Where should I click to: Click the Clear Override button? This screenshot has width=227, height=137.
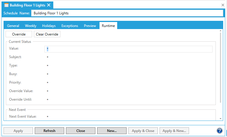(x=47, y=34)
